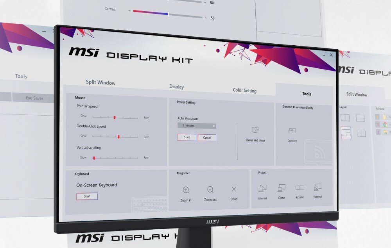Switch to the Color Setting tab
Viewport: 391px width, 248px height.
pos(245,90)
